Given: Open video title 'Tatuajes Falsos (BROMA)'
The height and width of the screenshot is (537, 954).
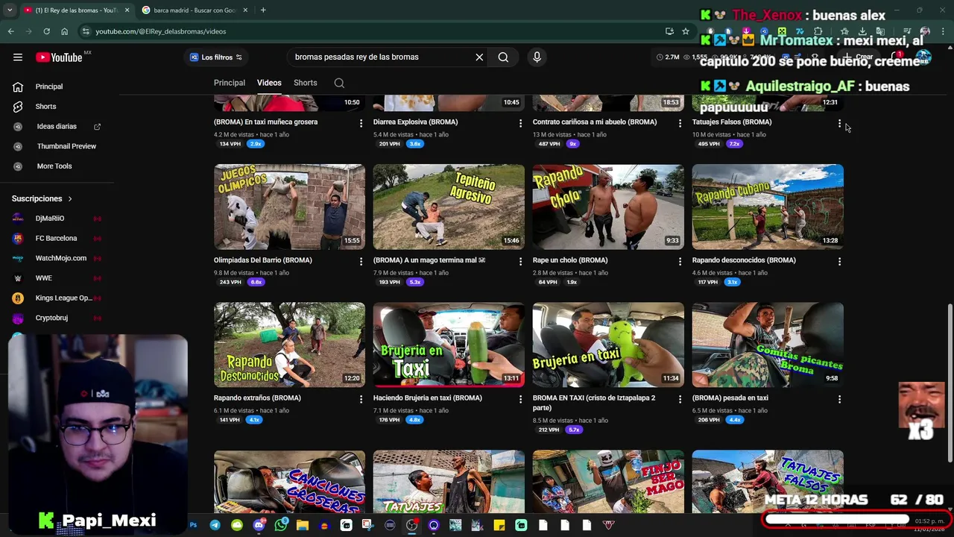Looking at the screenshot, I should click(732, 122).
